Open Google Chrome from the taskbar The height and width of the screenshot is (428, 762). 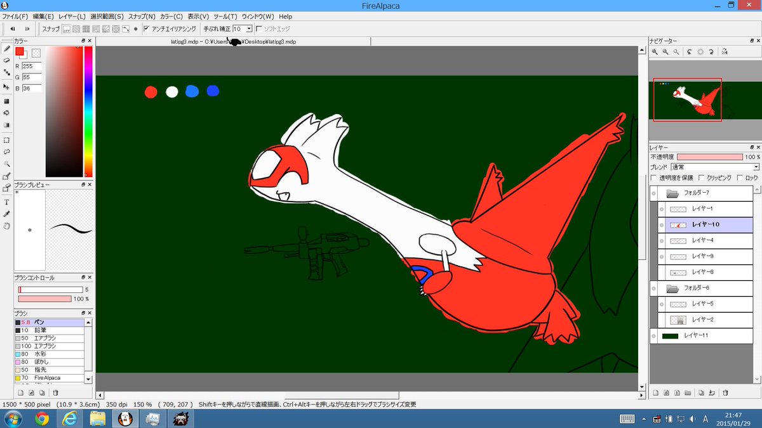coord(43,418)
